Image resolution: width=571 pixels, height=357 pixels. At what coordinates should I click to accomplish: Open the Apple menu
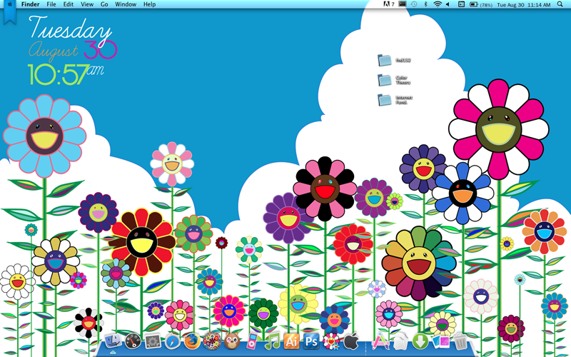pos(10,4)
